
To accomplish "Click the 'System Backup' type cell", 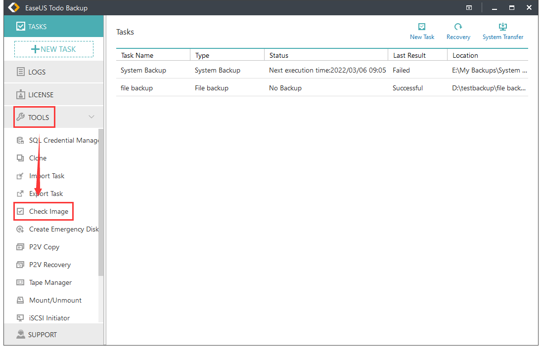I will tap(218, 70).
